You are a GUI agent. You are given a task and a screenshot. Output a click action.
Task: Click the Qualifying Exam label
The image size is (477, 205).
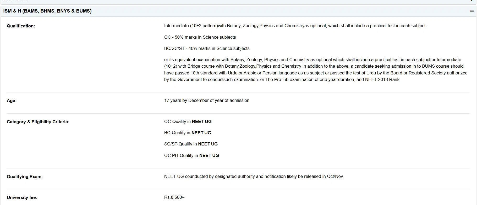pos(25,177)
